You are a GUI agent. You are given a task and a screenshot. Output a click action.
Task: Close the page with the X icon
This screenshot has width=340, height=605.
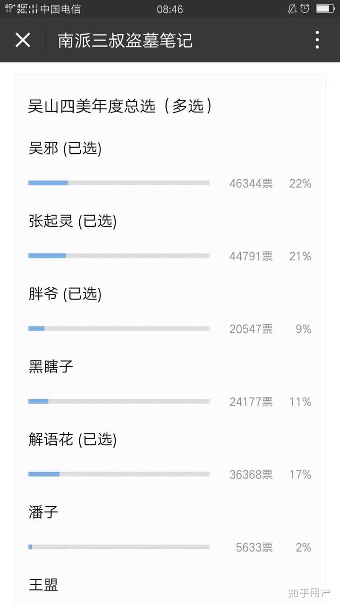click(23, 40)
